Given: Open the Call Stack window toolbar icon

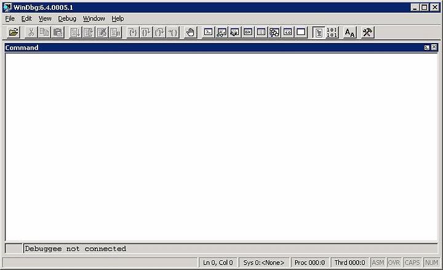Looking at the screenshot, I should (x=274, y=33).
